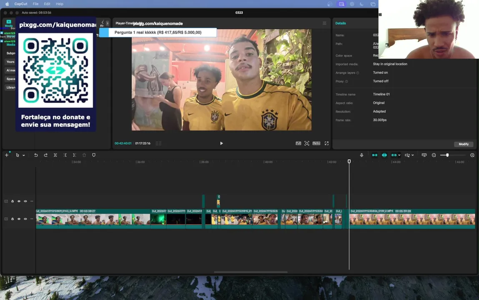Viewport: 479px width, 300px height.
Task: Select the Library item in media sidebar
Action: point(11,87)
